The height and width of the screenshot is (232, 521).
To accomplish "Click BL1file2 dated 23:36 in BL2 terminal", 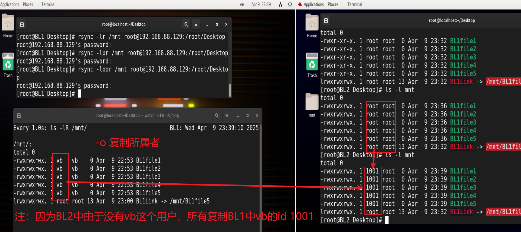I will point(463,114).
